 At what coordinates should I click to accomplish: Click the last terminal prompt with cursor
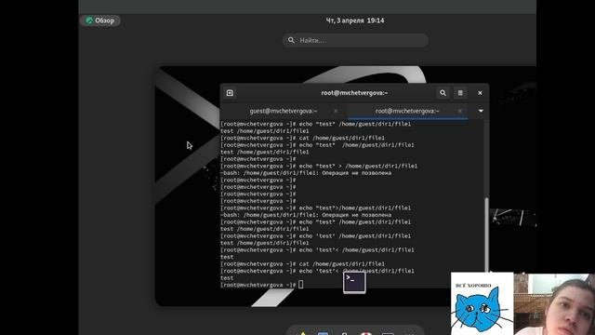pos(262,285)
